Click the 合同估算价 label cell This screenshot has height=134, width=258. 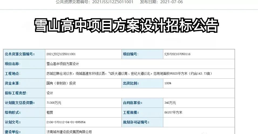coord(142,103)
